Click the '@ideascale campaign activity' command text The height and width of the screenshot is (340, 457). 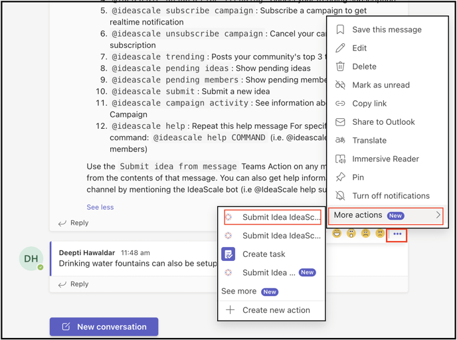(180, 103)
